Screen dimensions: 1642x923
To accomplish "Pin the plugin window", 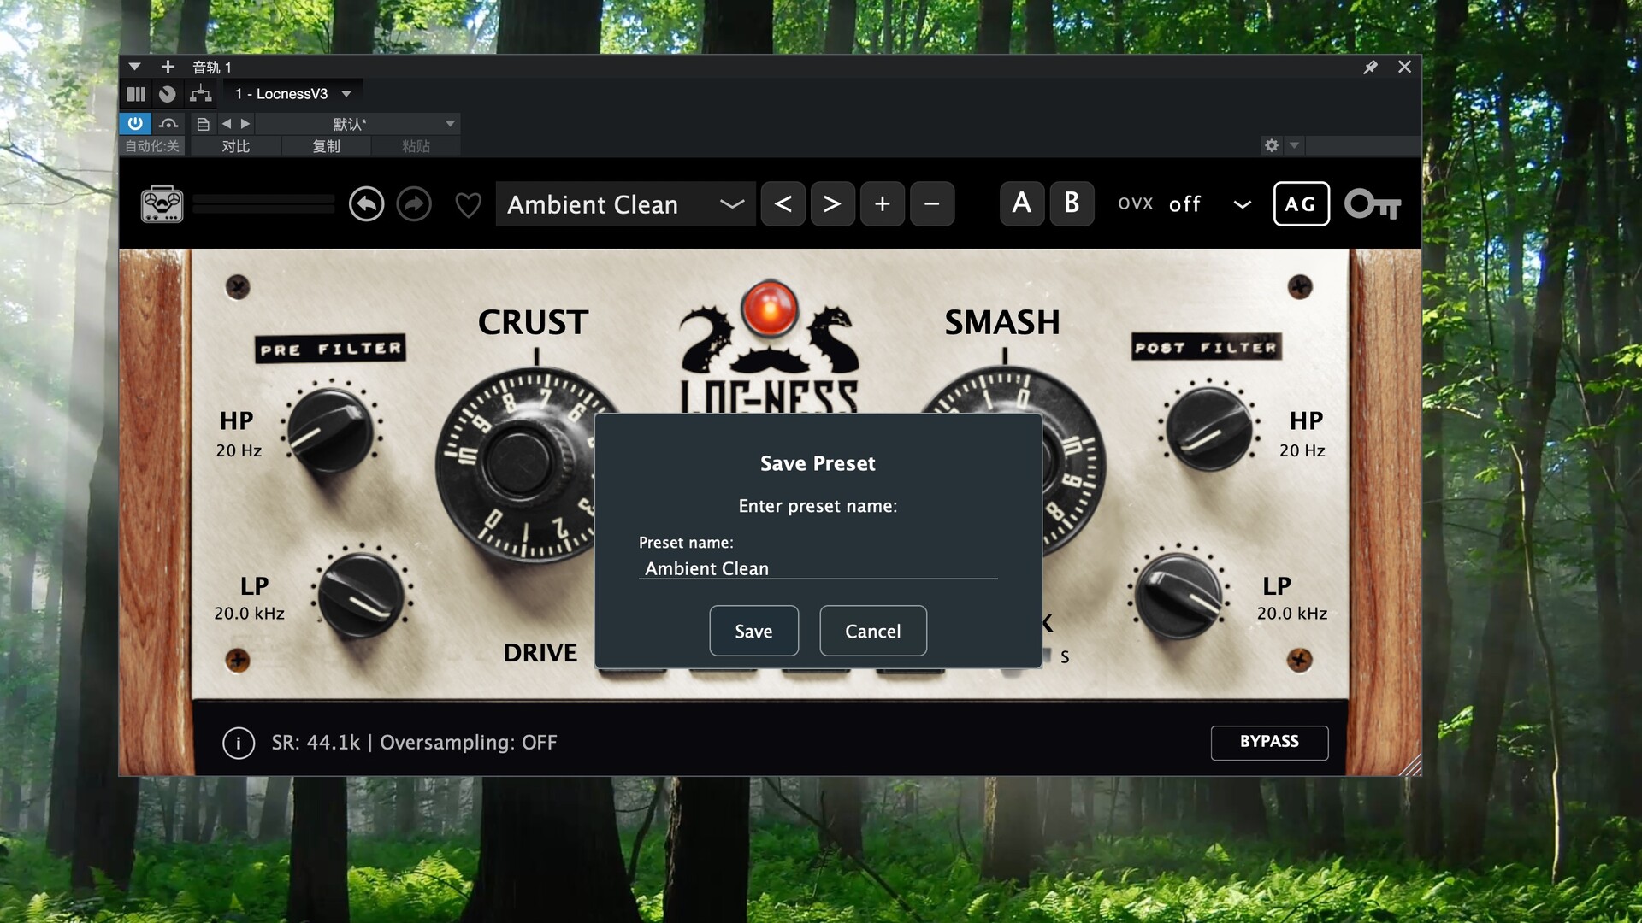I will click(1370, 67).
